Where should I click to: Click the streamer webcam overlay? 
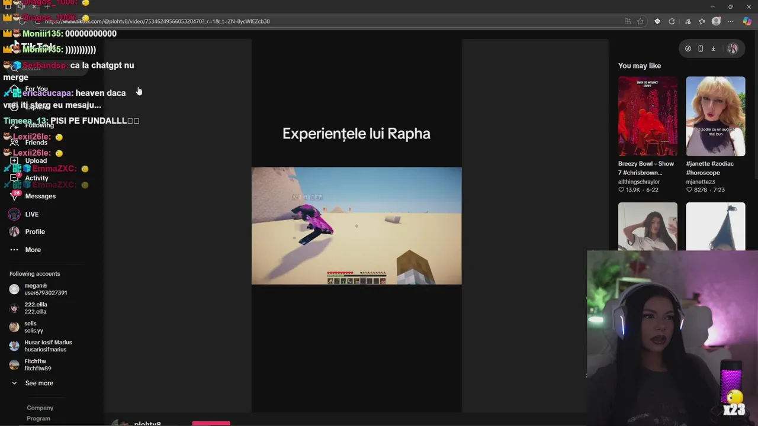click(x=672, y=338)
